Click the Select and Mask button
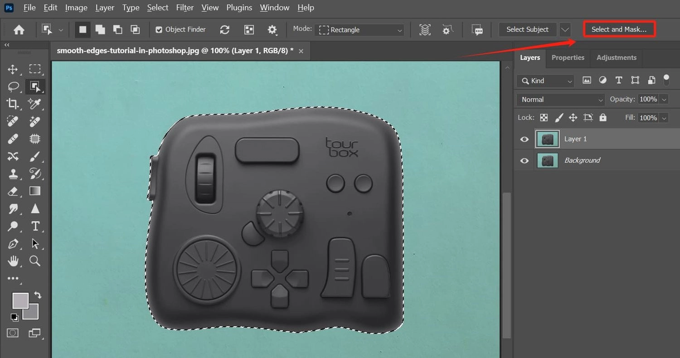Screen dimensions: 680x358 click(x=619, y=29)
